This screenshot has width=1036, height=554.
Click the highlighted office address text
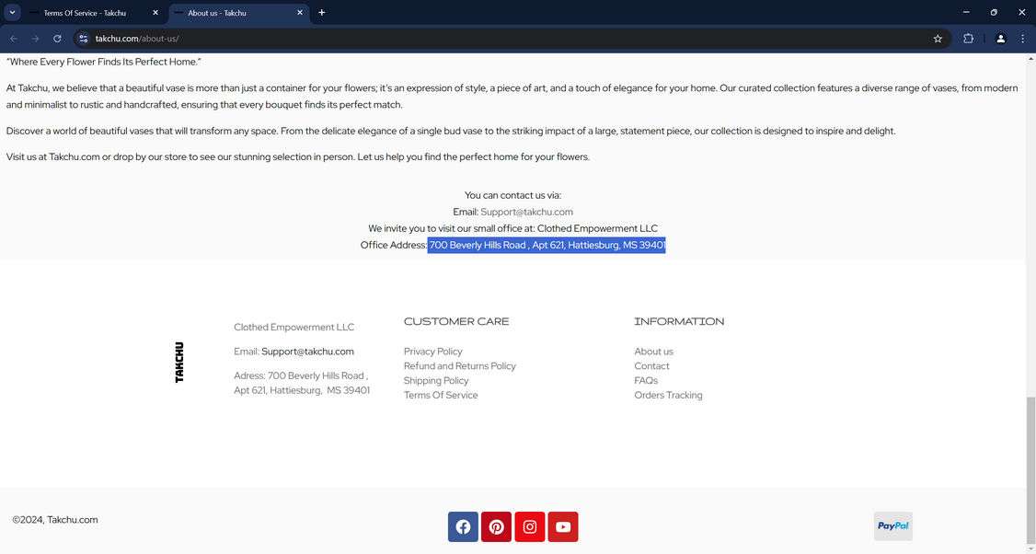pos(547,246)
